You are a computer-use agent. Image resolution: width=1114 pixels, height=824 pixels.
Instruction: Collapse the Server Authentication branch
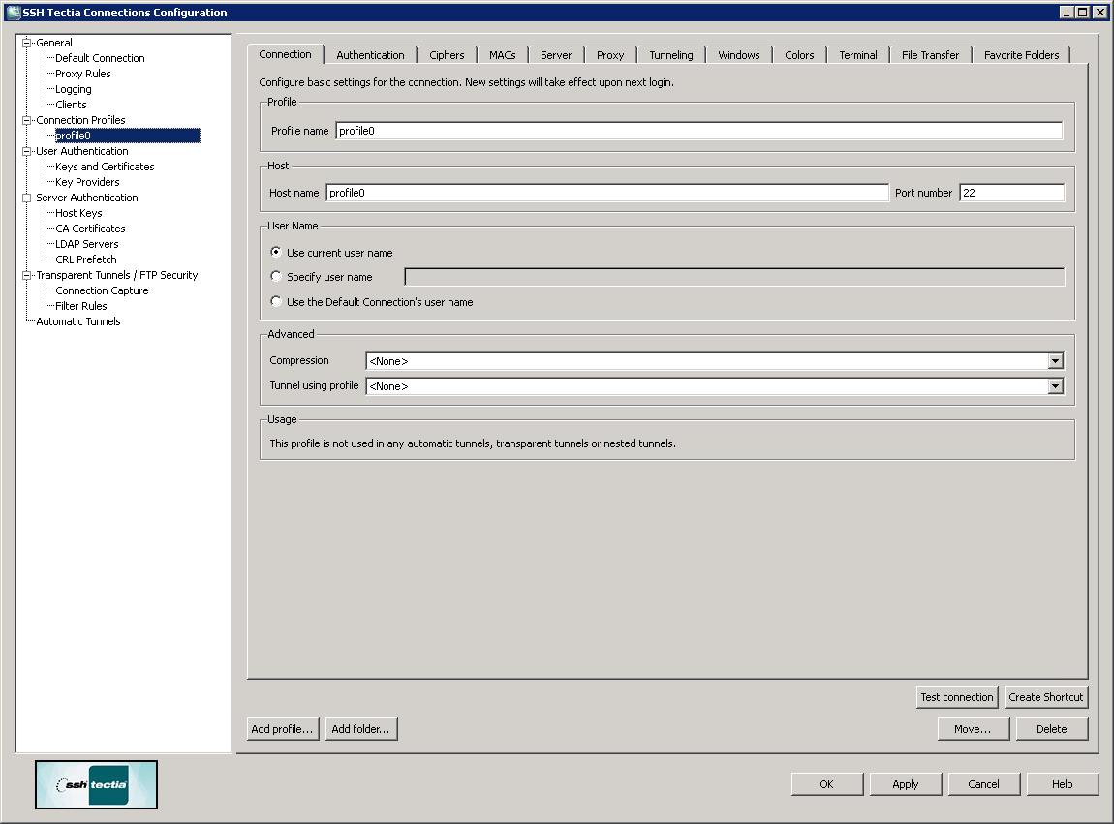tap(28, 197)
